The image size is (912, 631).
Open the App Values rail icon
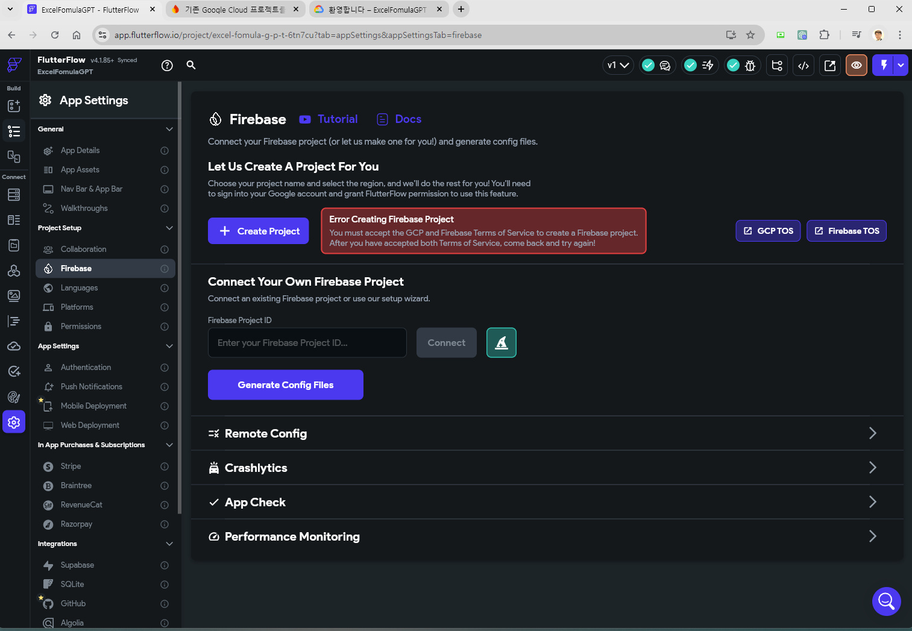point(14,245)
